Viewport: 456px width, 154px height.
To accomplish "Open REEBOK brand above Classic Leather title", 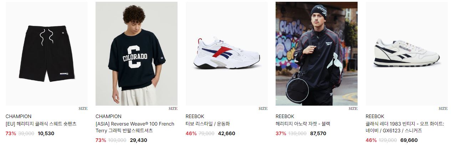I will (375, 116).
